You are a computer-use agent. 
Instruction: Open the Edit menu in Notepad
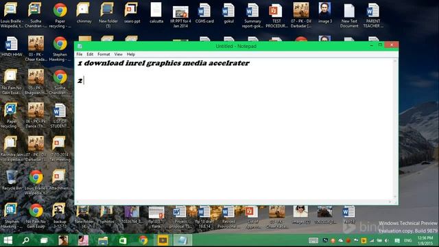[x=90, y=54]
